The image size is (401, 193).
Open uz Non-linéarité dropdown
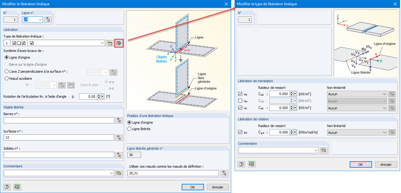pos(384,108)
